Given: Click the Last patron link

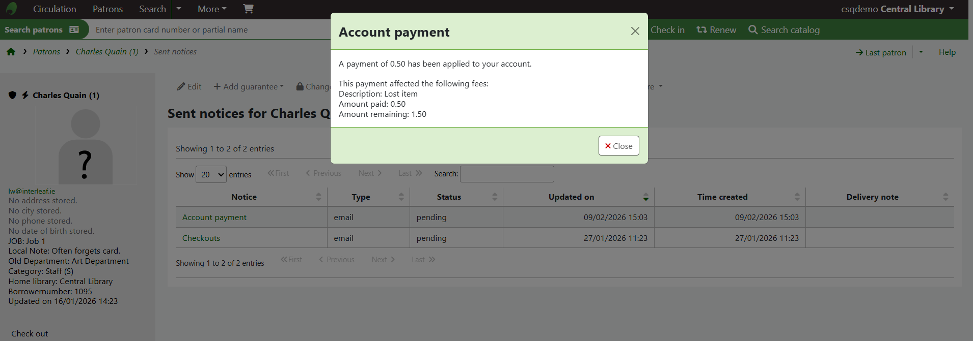Looking at the screenshot, I should tap(881, 52).
